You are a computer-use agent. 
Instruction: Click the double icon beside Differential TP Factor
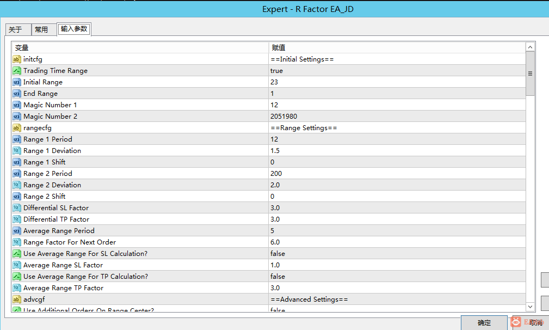click(x=16, y=219)
